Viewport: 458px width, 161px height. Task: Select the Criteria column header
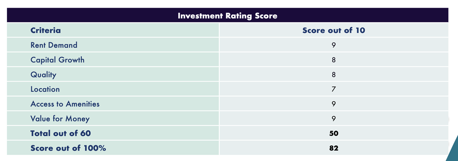coord(46,30)
